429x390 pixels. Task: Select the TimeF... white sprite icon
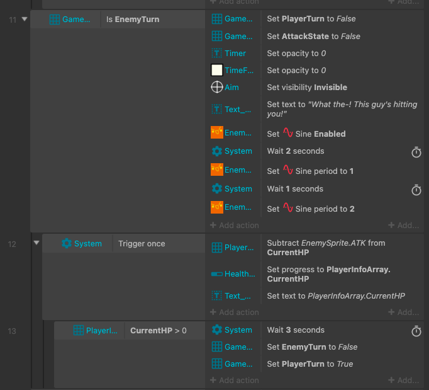216,70
